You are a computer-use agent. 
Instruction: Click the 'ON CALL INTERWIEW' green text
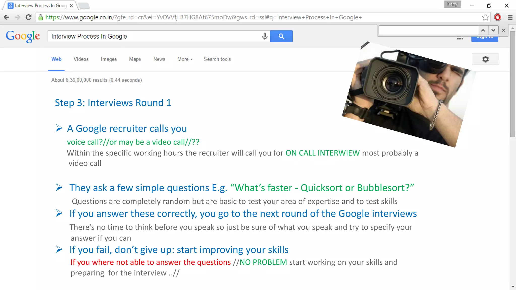point(322,153)
